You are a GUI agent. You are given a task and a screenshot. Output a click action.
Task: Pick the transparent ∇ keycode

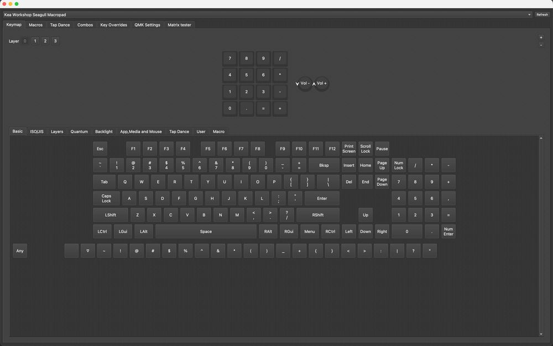pyautogui.click(x=88, y=251)
